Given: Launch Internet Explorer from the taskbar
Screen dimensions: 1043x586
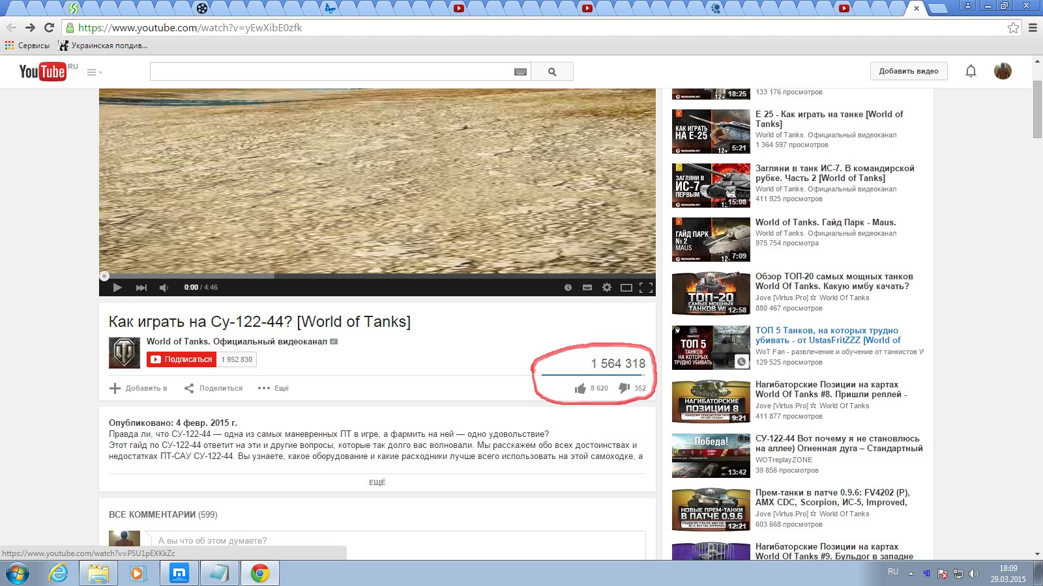Looking at the screenshot, I should (59, 574).
